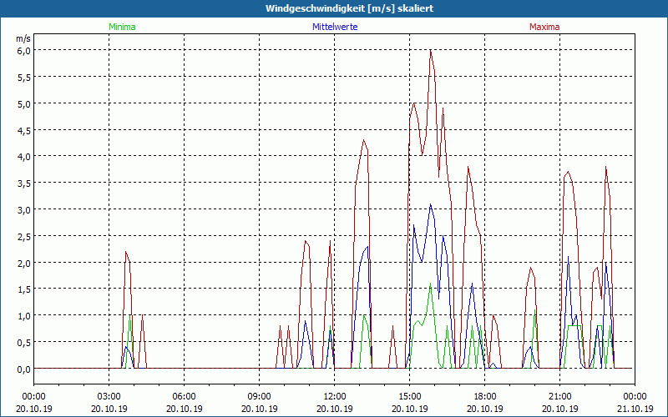Pick the "06:00" time label on the x-axis

pyautogui.click(x=184, y=396)
